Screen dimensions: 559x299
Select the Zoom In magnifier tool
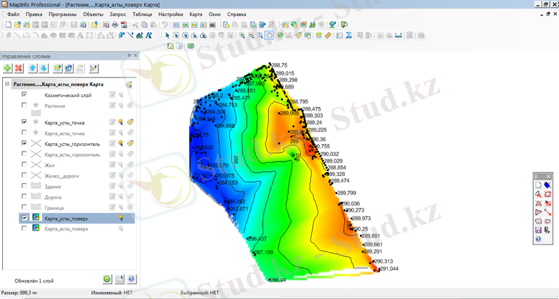coord(242,34)
